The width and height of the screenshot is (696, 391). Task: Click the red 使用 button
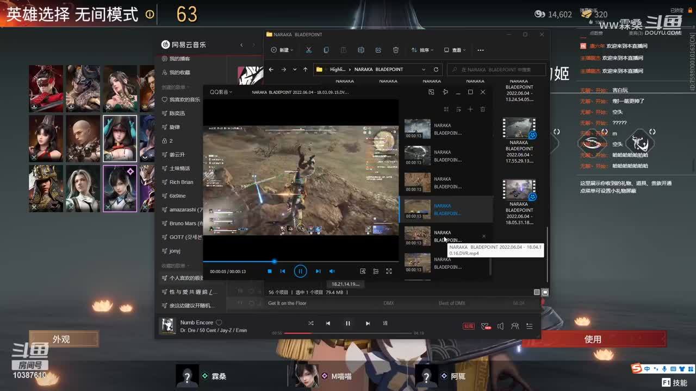tap(593, 339)
